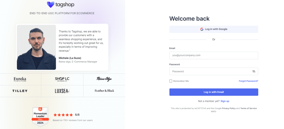Click the SHOP LC brand logo
Viewport: 284px width, 129px height.
(62, 79)
